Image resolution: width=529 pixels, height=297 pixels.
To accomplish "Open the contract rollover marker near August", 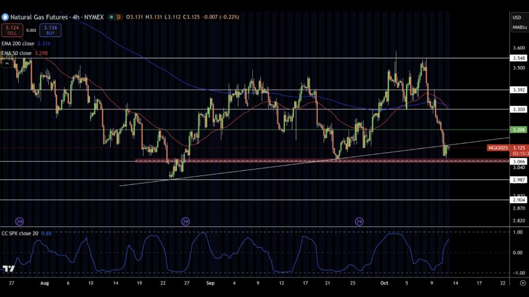I will pyautogui.click(x=20, y=221).
